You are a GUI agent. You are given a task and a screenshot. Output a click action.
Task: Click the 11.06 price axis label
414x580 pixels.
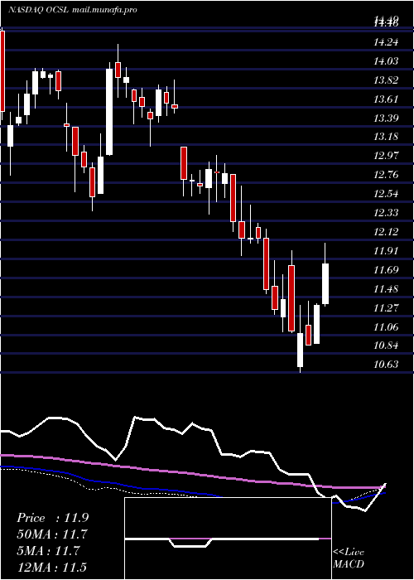[387, 326]
